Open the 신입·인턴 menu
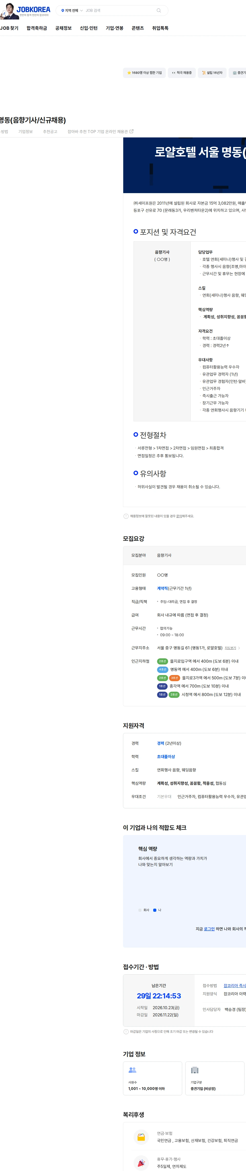This screenshot has width=246, height=1171. (x=88, y=28)
